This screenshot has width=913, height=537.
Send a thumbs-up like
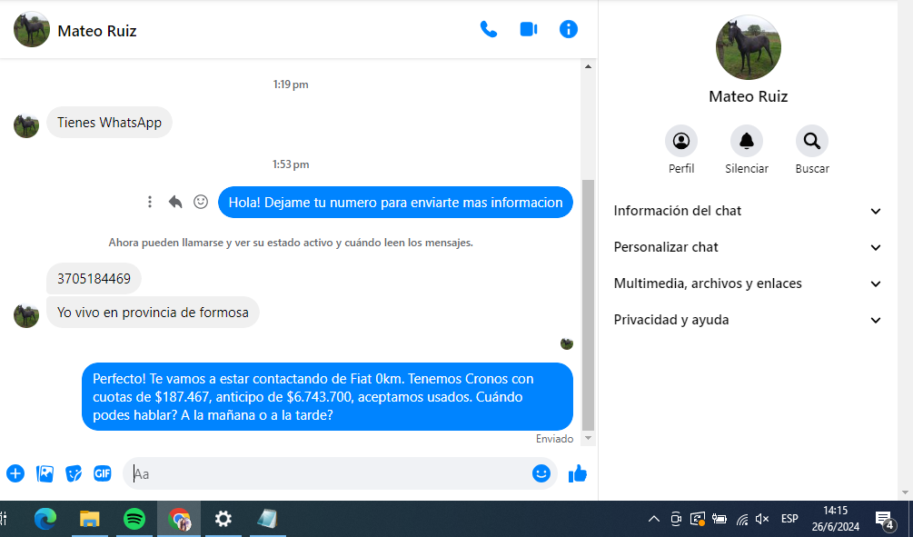click(578, 473)
